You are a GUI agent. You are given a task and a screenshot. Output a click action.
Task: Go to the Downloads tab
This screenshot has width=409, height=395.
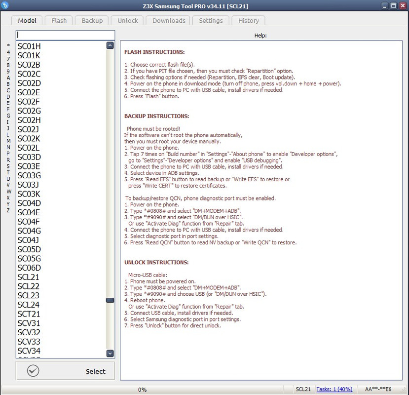coord(169,21)
